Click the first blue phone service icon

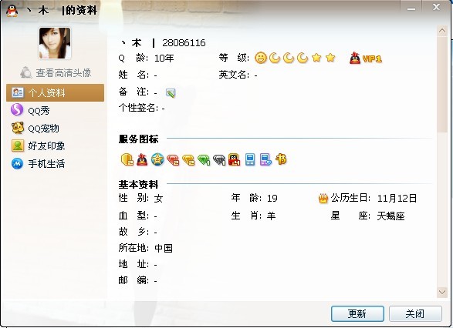pyautogui.click(x=250, y=159)
